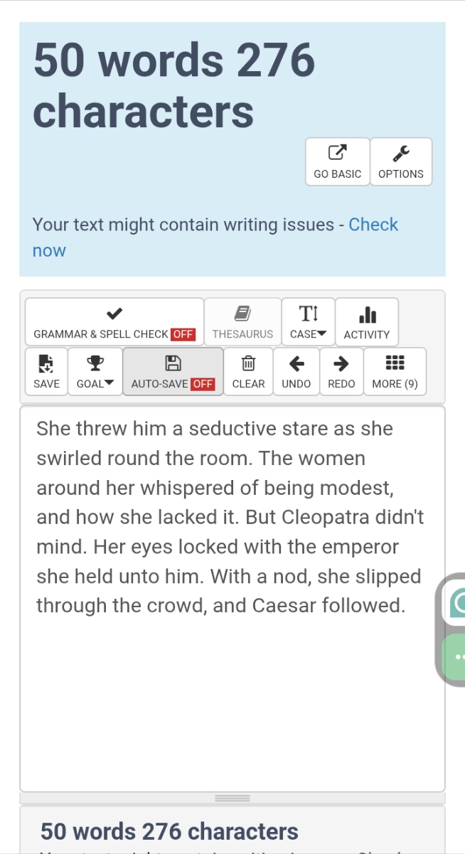Image resolution: width=465 pixels, height=854 pixels.
Task: Expand the Case dropdown
Action: click(x=309, y=322)
